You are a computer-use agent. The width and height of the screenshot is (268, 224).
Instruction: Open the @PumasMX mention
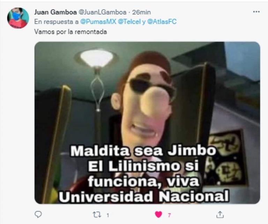coord(98,22)
